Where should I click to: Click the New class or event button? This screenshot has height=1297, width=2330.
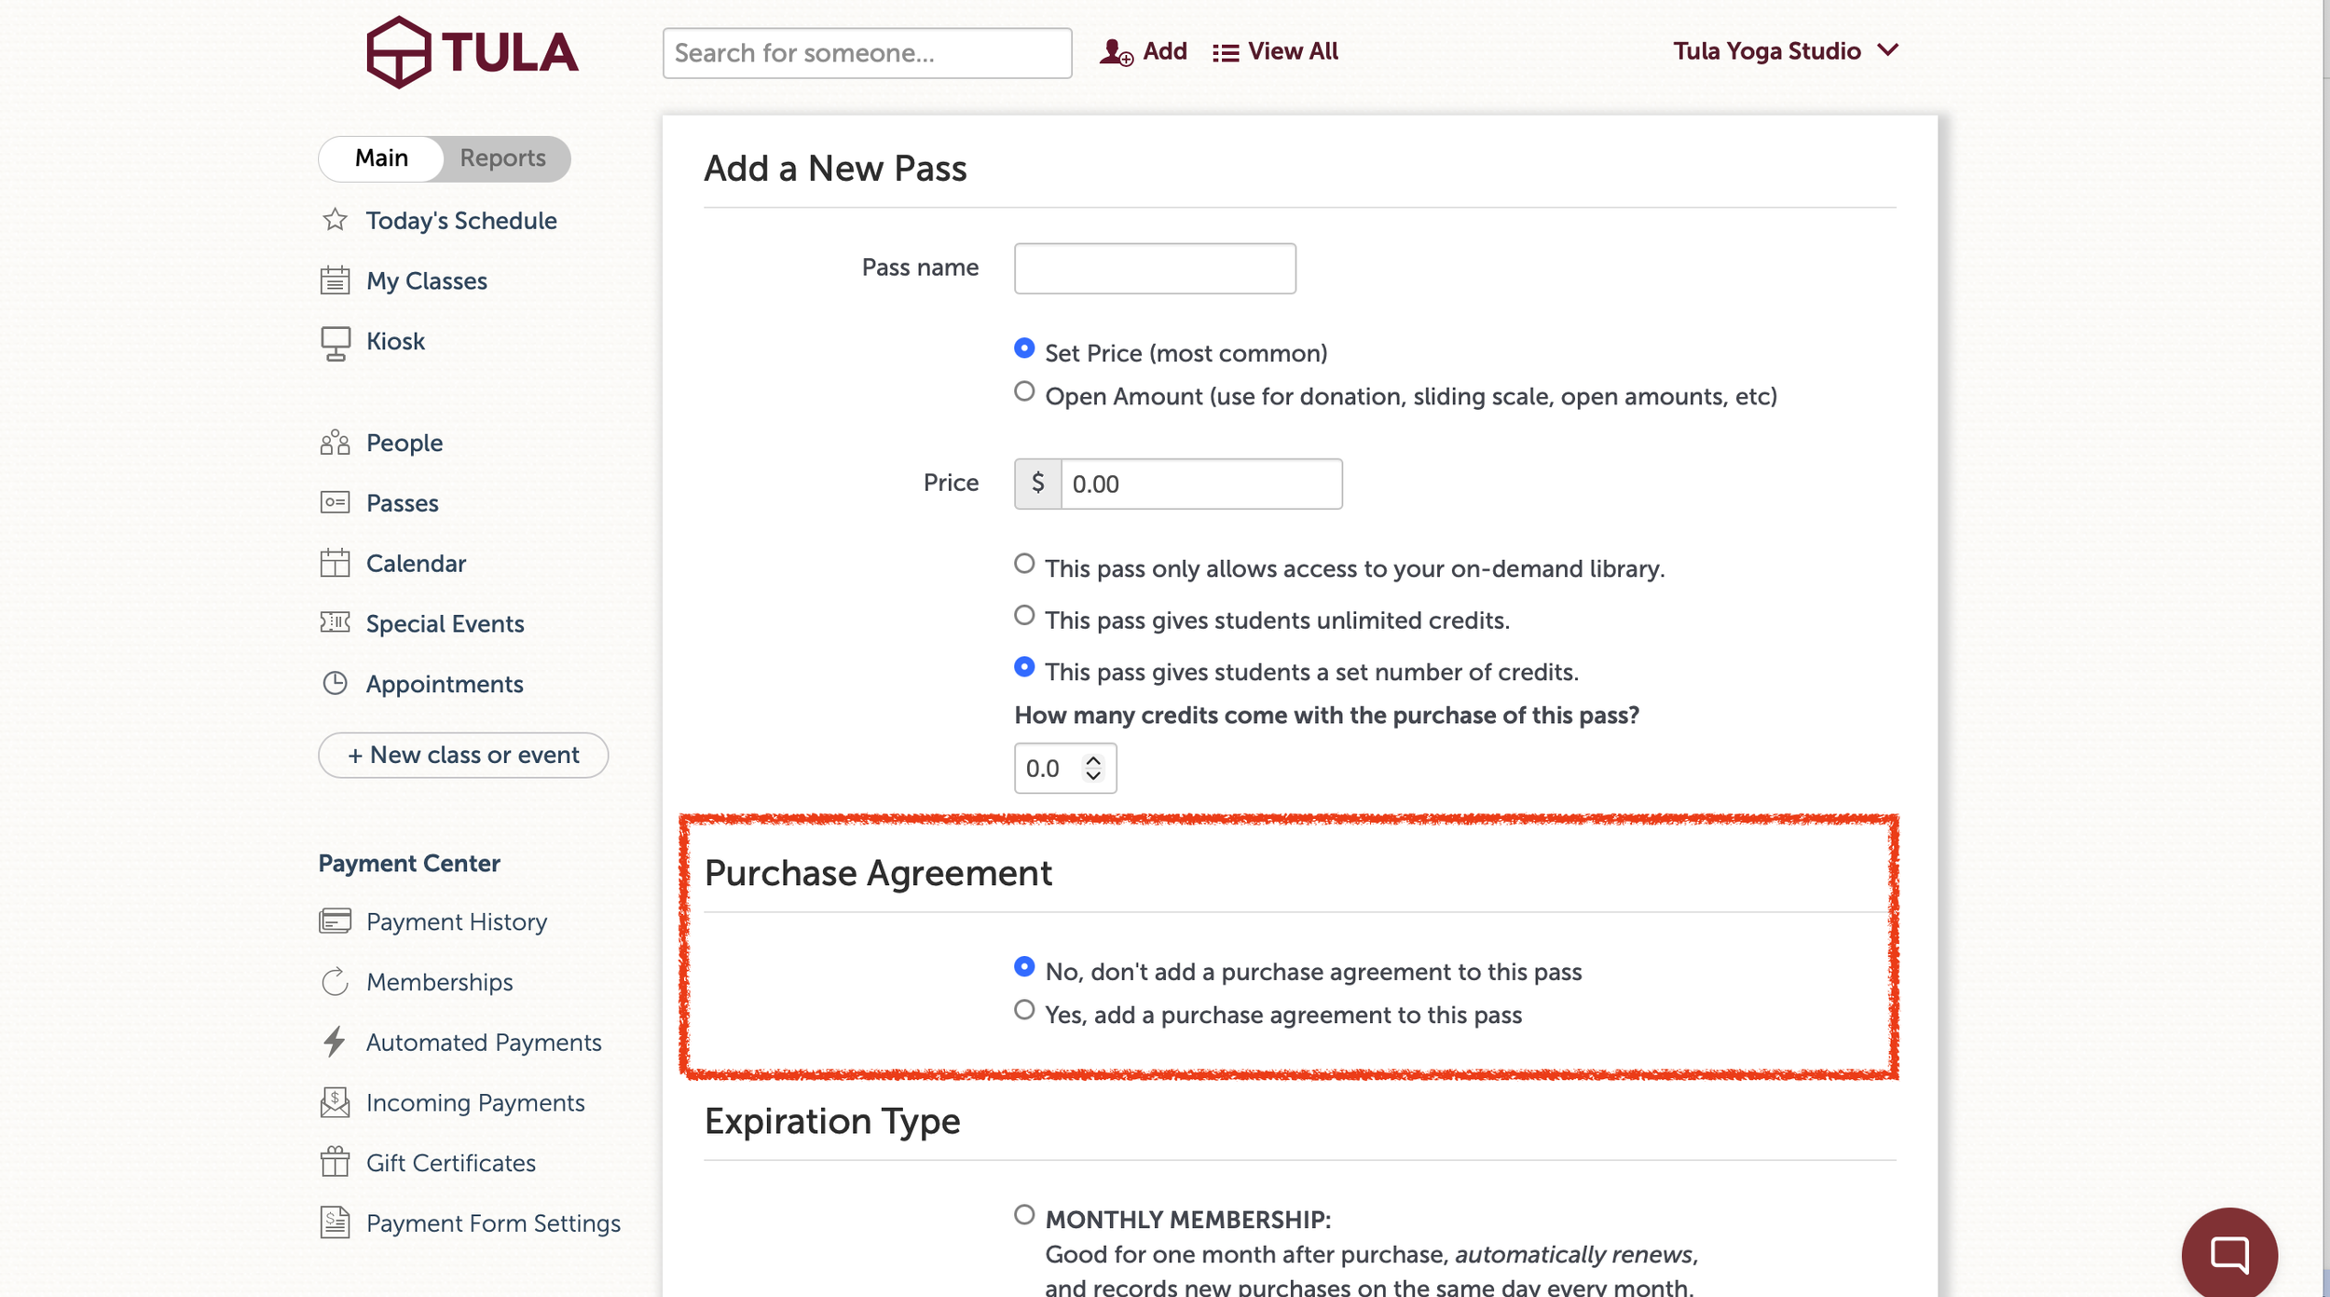pyautogui.click(x=463, y=755)
